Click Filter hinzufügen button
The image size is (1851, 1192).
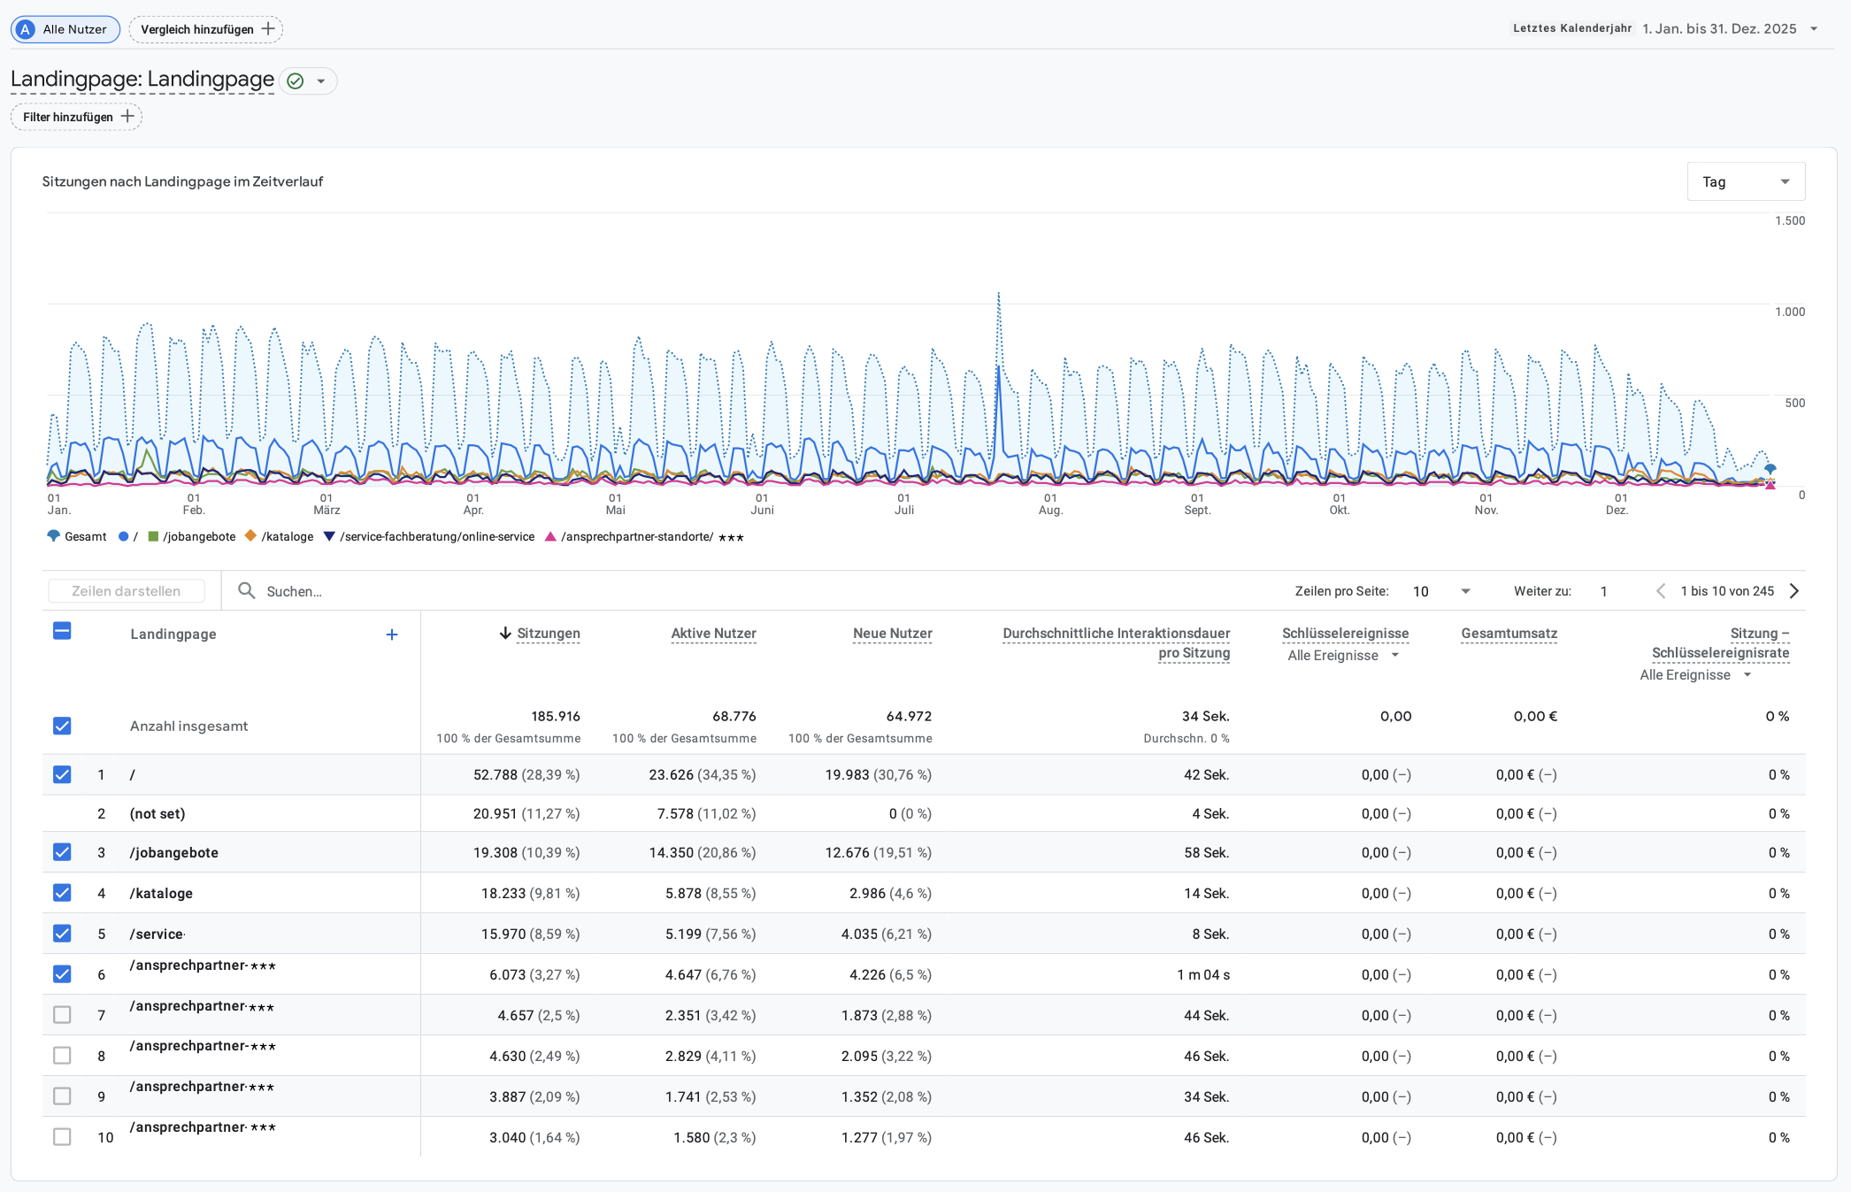(77, 117)
